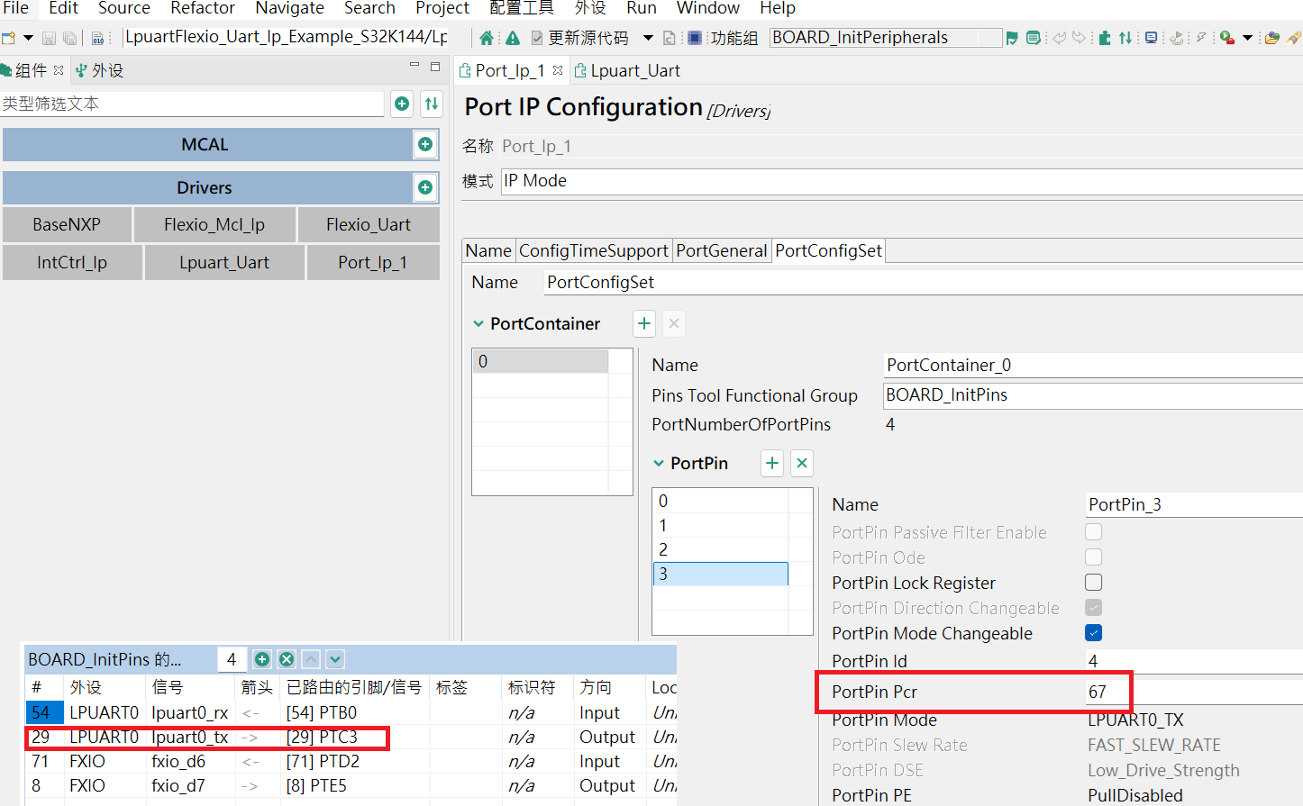The height and width of the screenshot is (806, 1303).
Task: Click the new file icon in the toolbar
Action: [9, 38]
